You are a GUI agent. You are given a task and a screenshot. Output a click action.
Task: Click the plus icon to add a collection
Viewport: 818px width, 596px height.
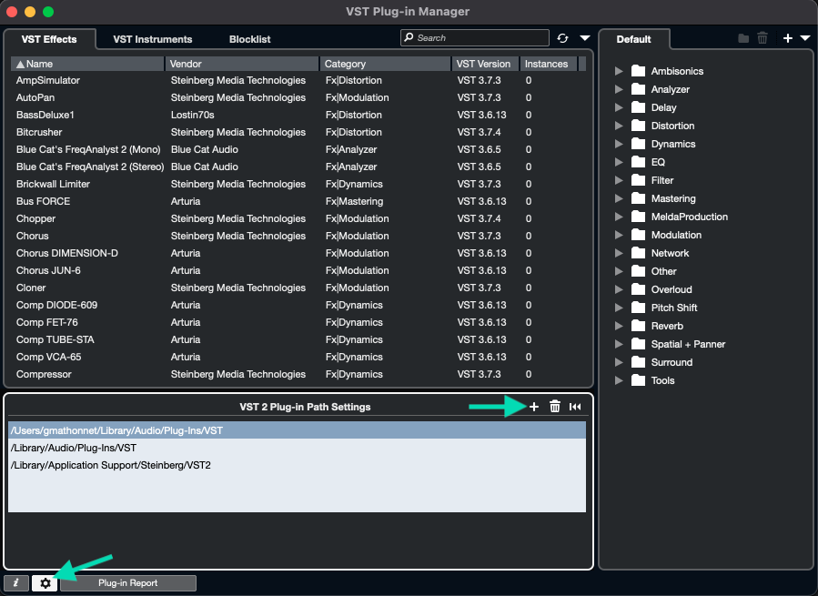(788, 38)
